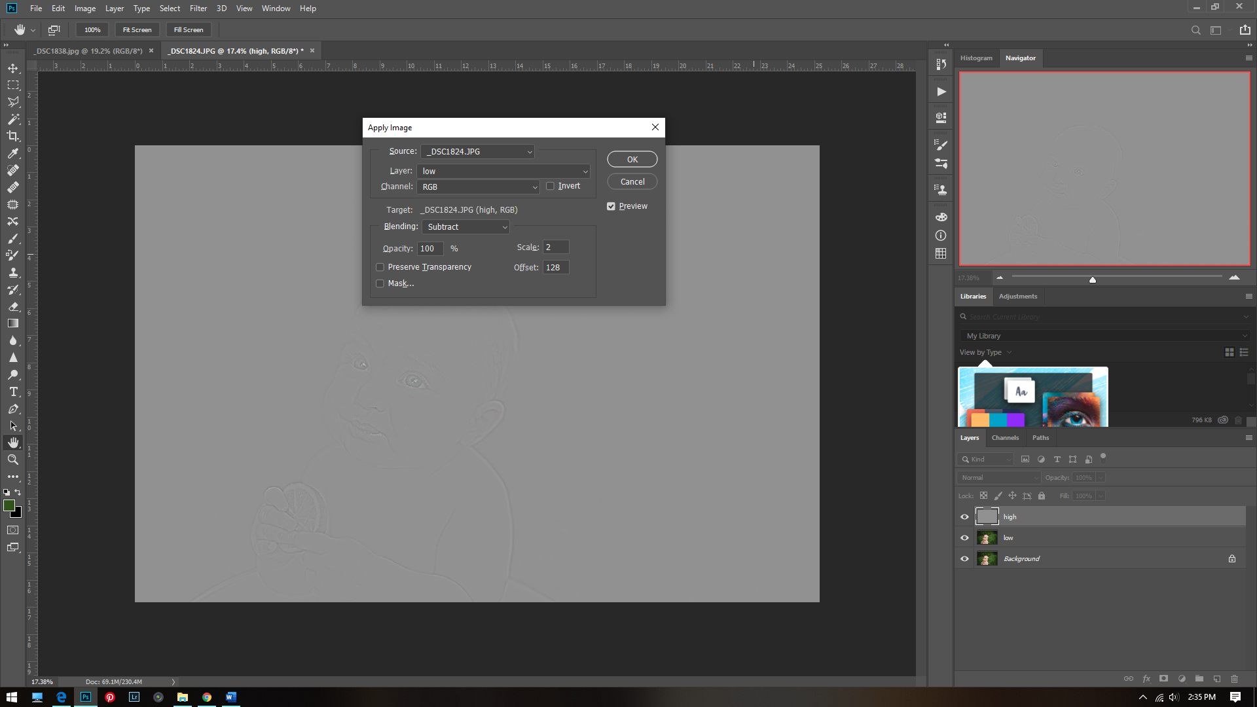Select the Magic Wand tool
1257x707 pixels.
(x=13, y=119)
